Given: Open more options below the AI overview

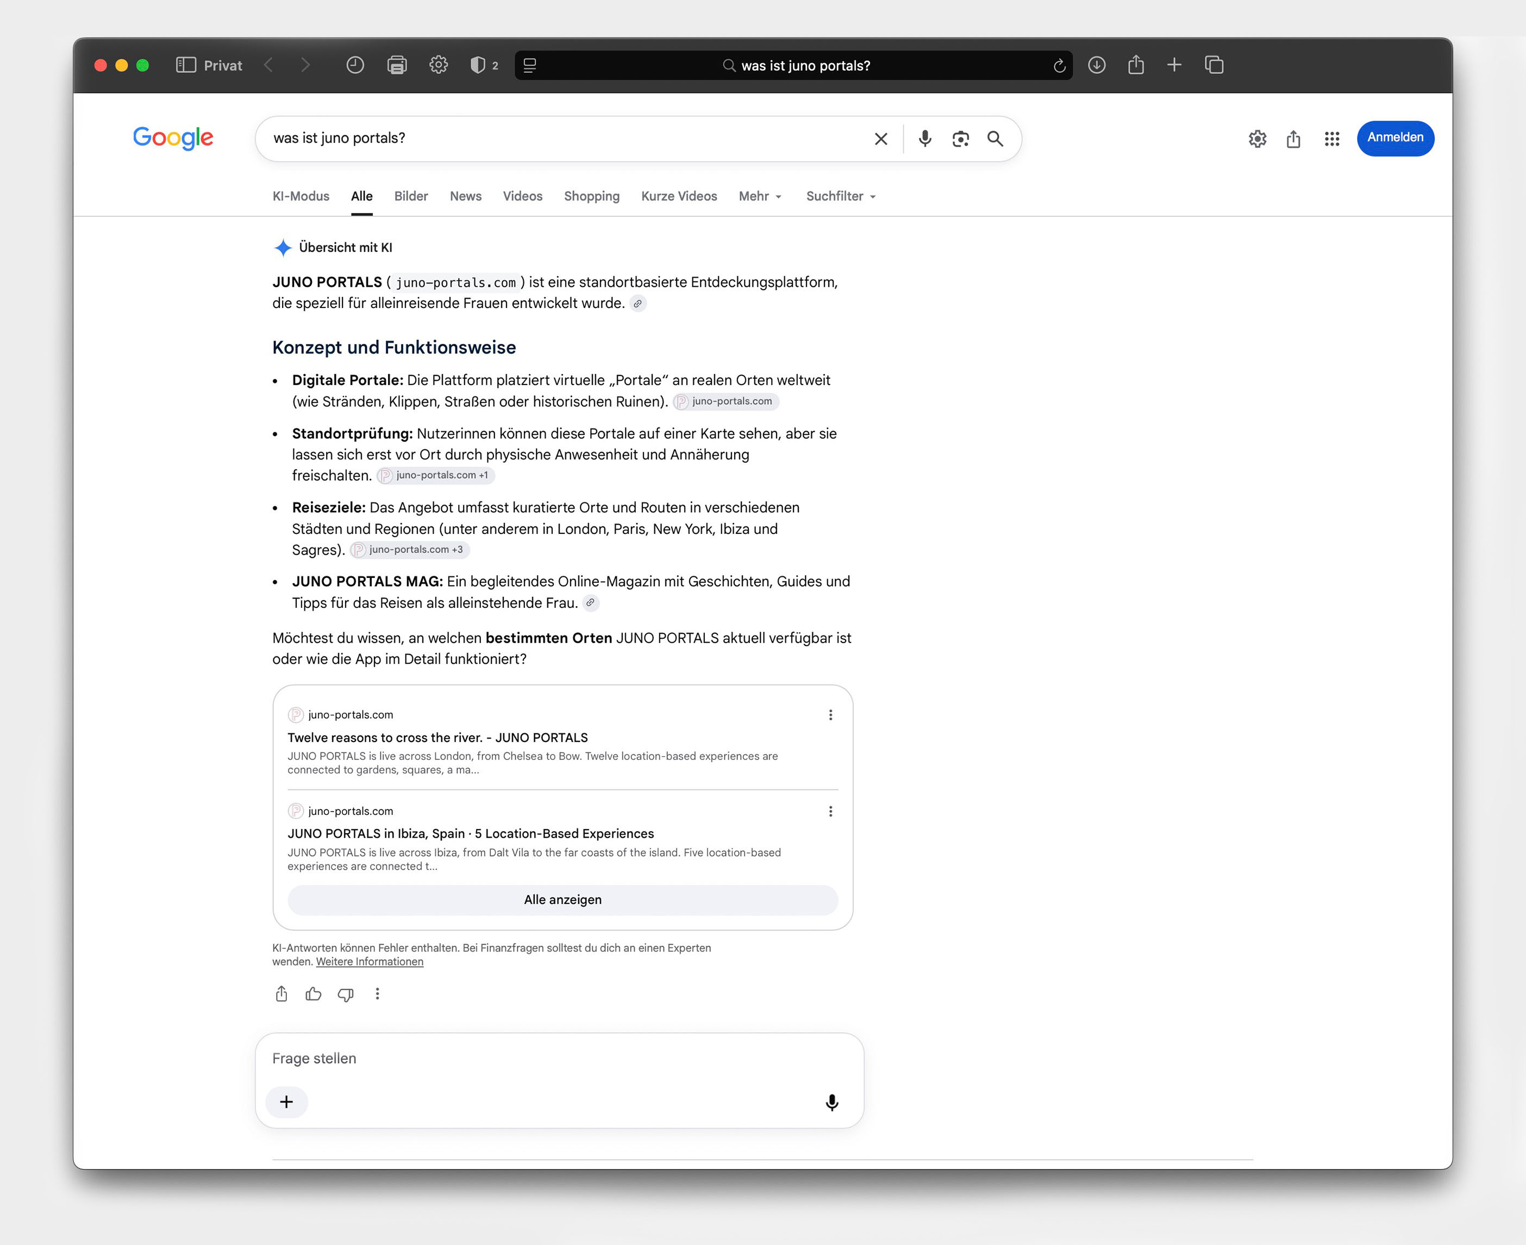Looking at the screenshot, I should pos(377,994).
